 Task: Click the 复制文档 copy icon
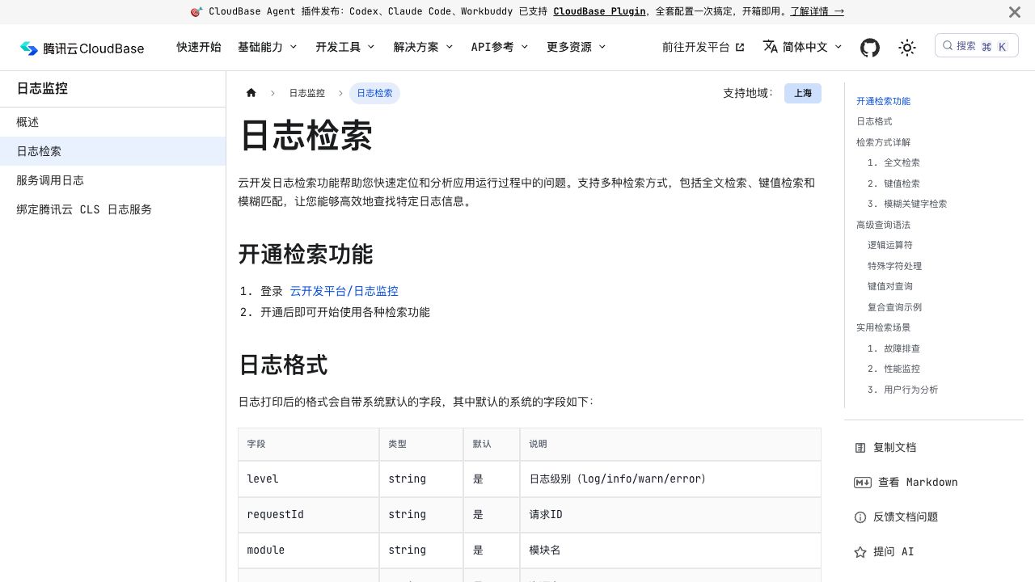pos(860,448)
